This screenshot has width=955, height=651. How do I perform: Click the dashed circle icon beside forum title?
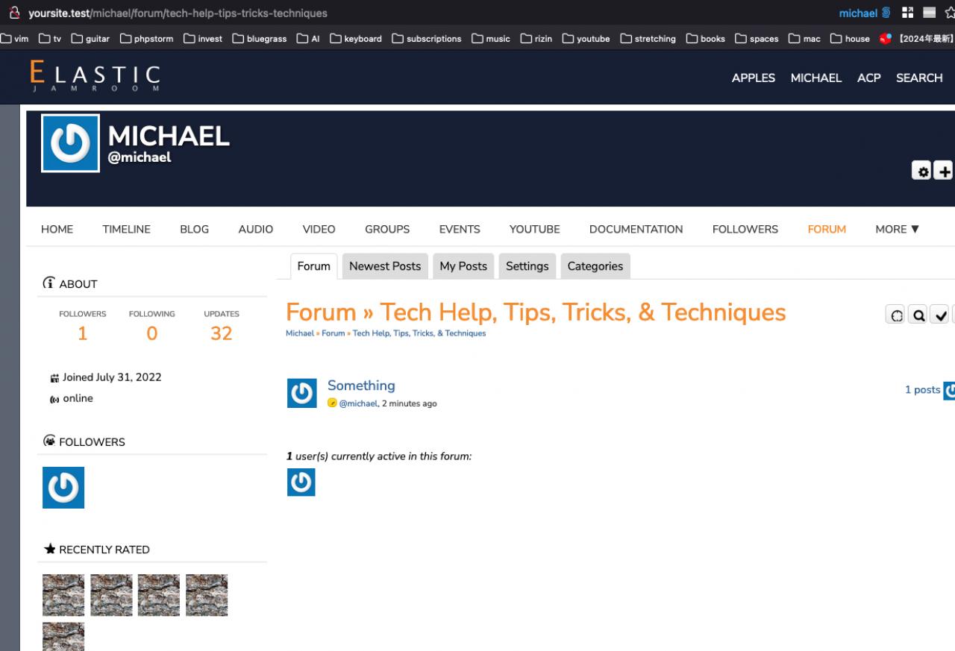(x=896, y=315)
